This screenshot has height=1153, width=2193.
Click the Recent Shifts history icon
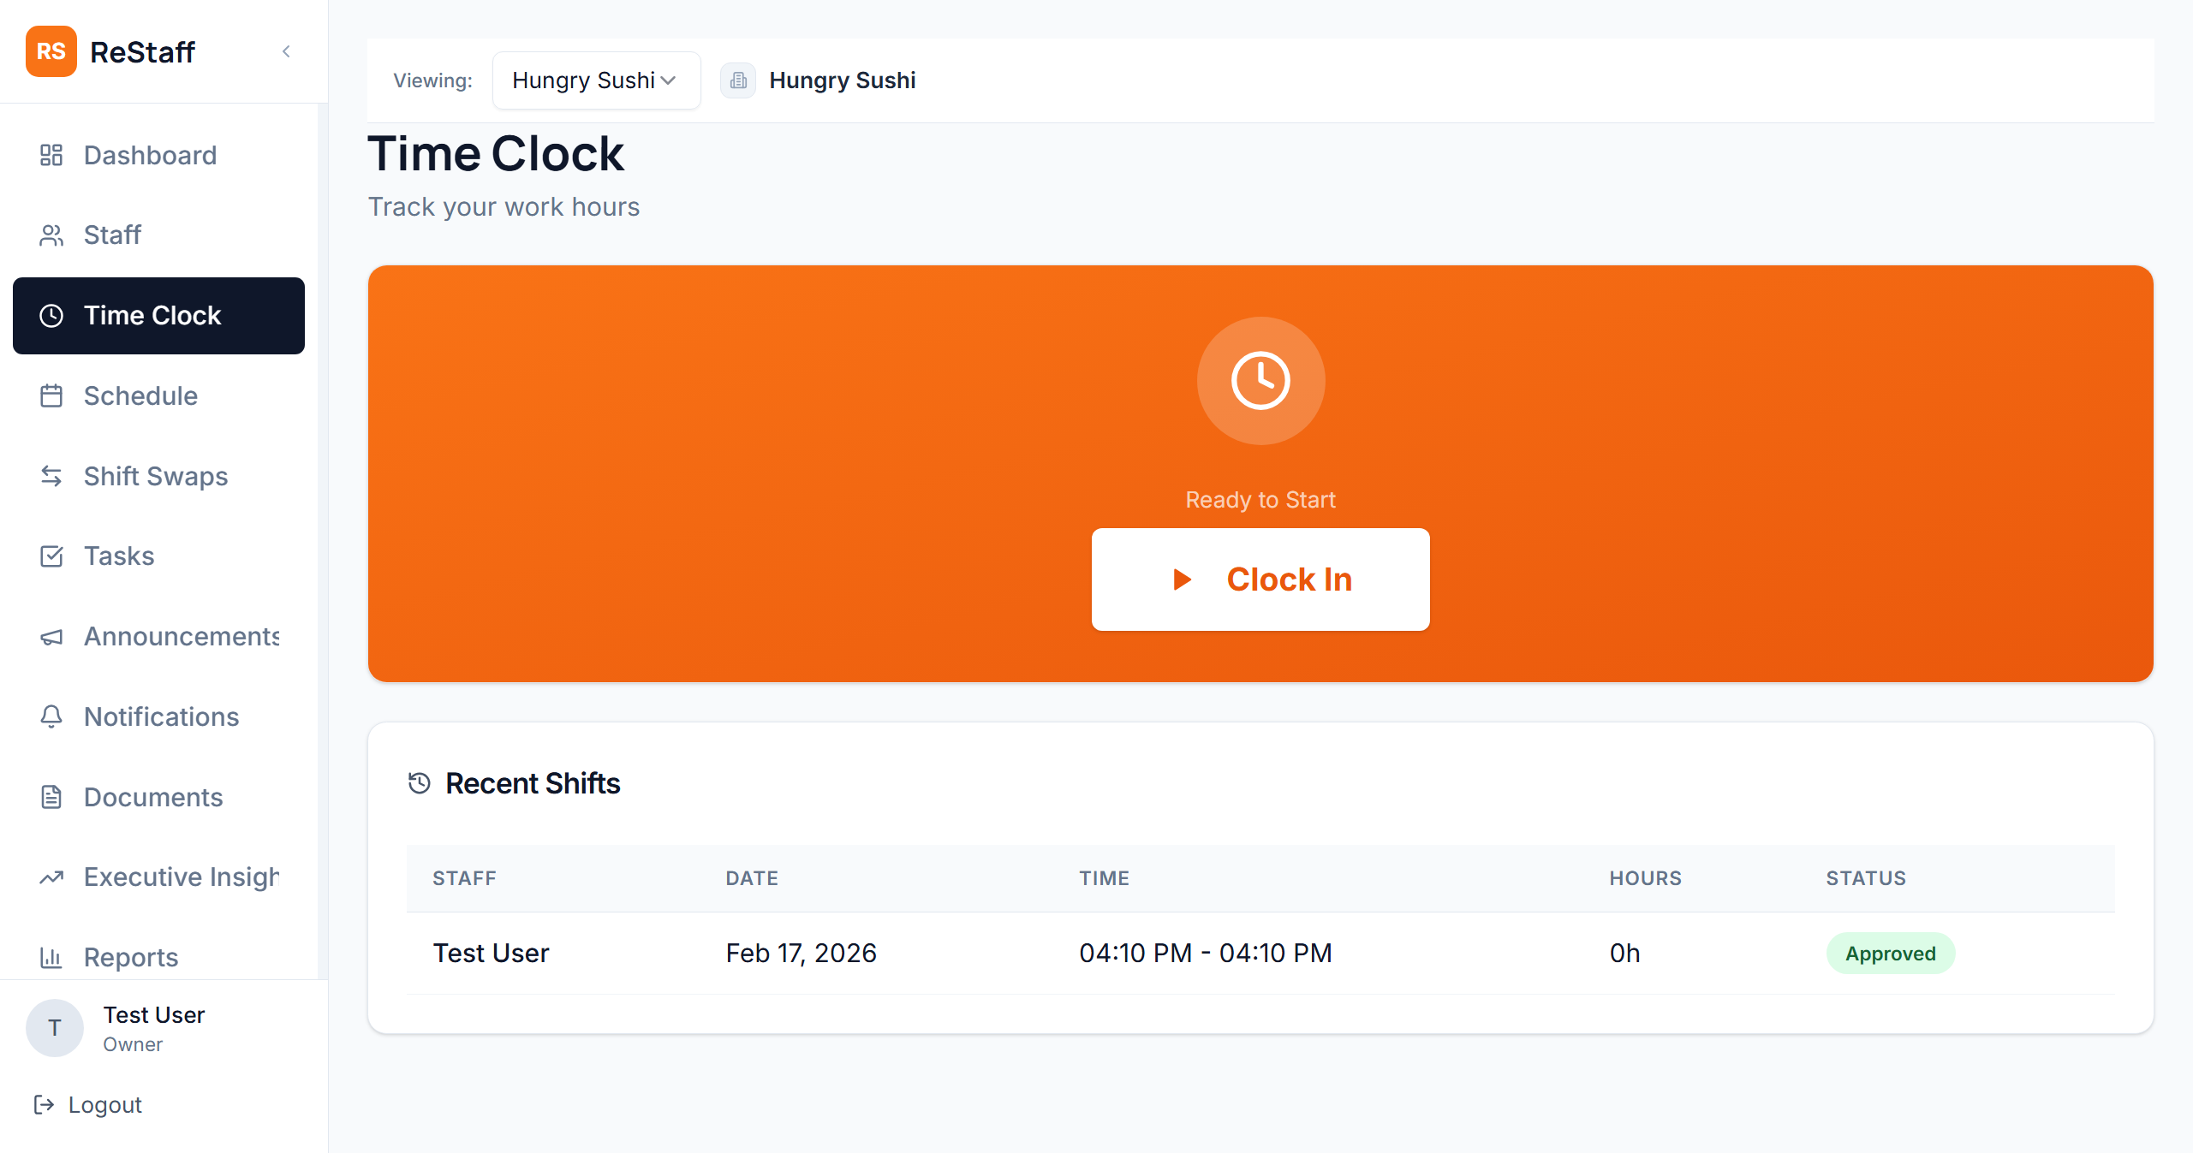[x=419, y=782]
